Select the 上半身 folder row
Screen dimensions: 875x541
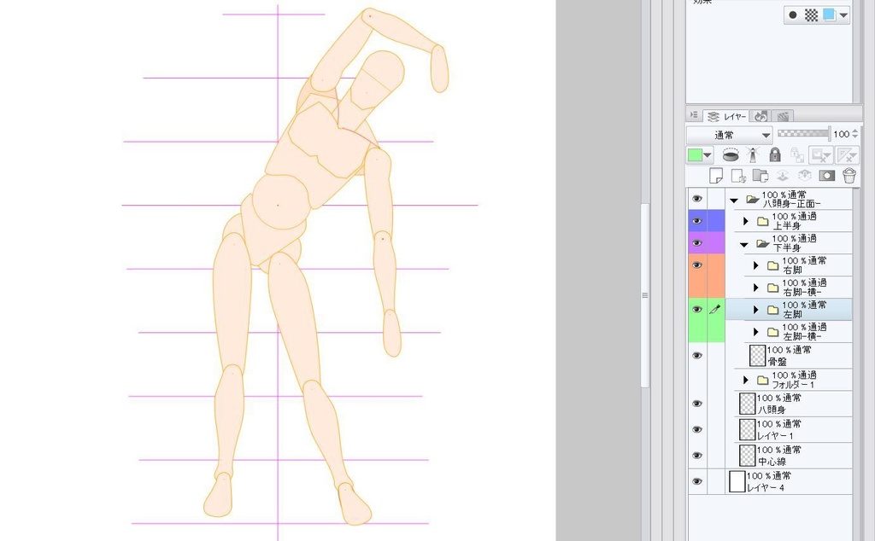789,221
